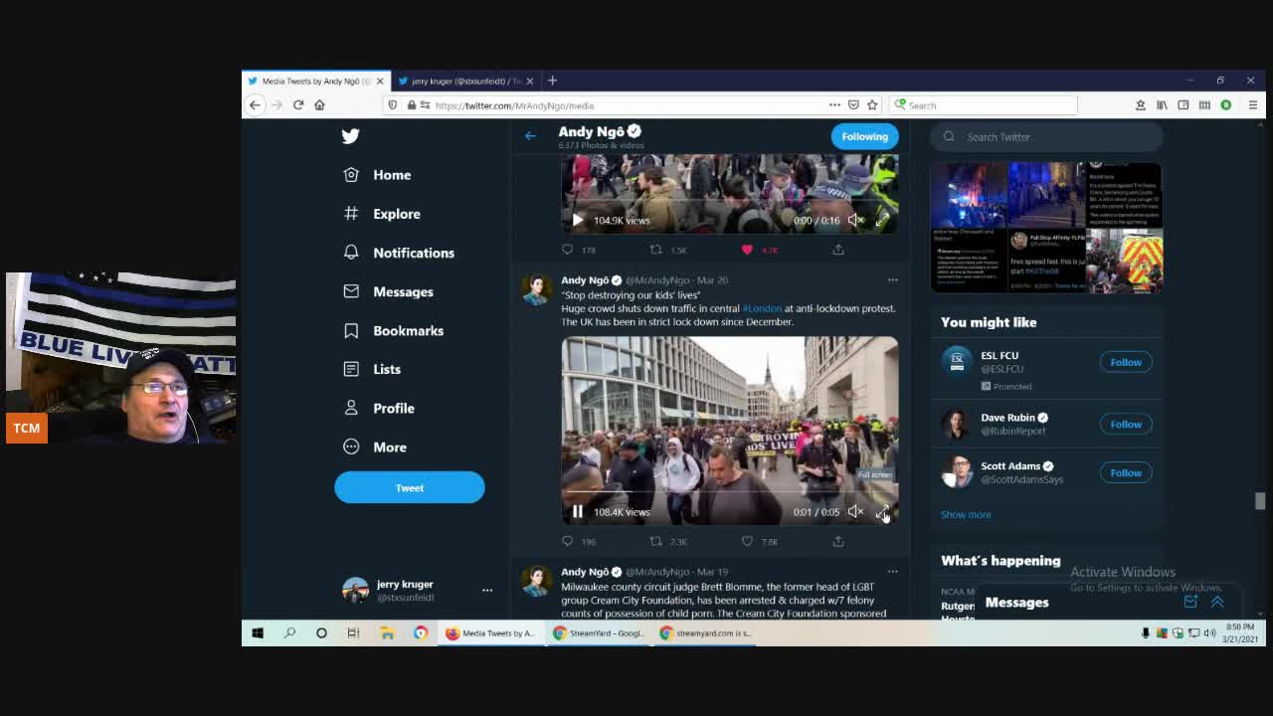This screenshot has height=716, width=1273.
Task: Play the top 0:16 video
Action: (577, 220)
